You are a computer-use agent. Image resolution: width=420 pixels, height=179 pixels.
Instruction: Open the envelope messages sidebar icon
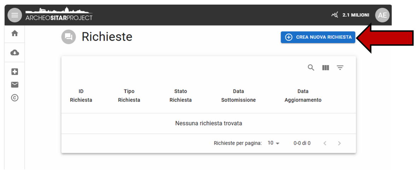point(14,85)
